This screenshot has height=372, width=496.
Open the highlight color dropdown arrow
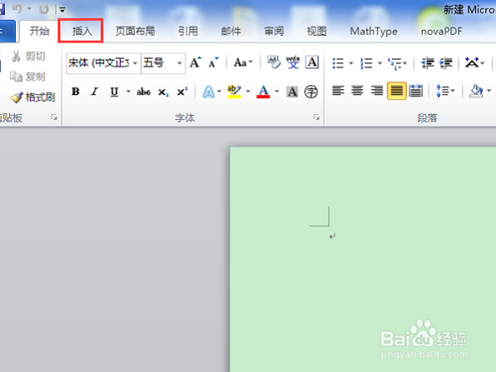pos(248,91)
